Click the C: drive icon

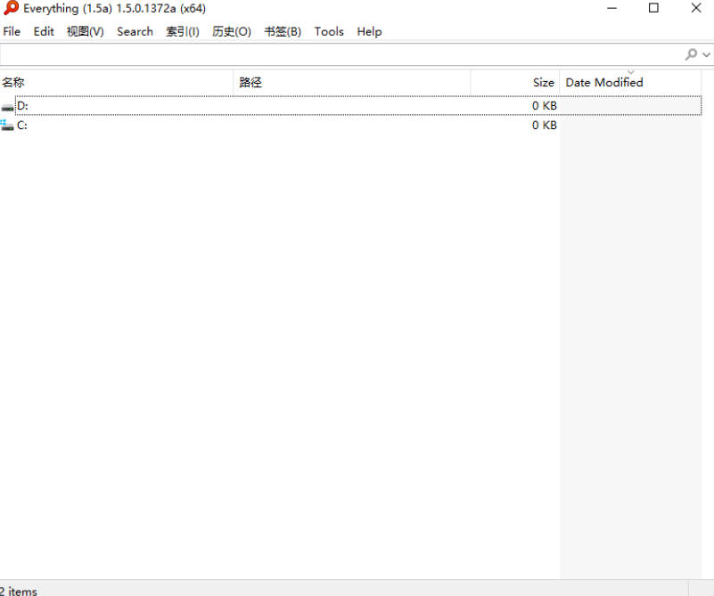7,125
